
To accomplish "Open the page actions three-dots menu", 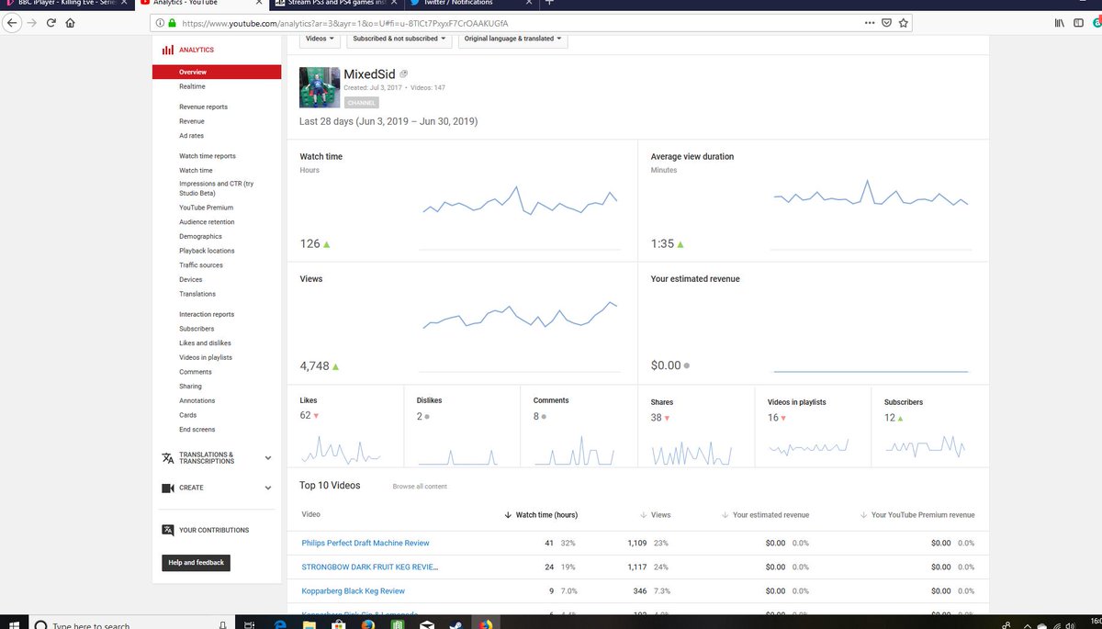I will coord(869,22).
